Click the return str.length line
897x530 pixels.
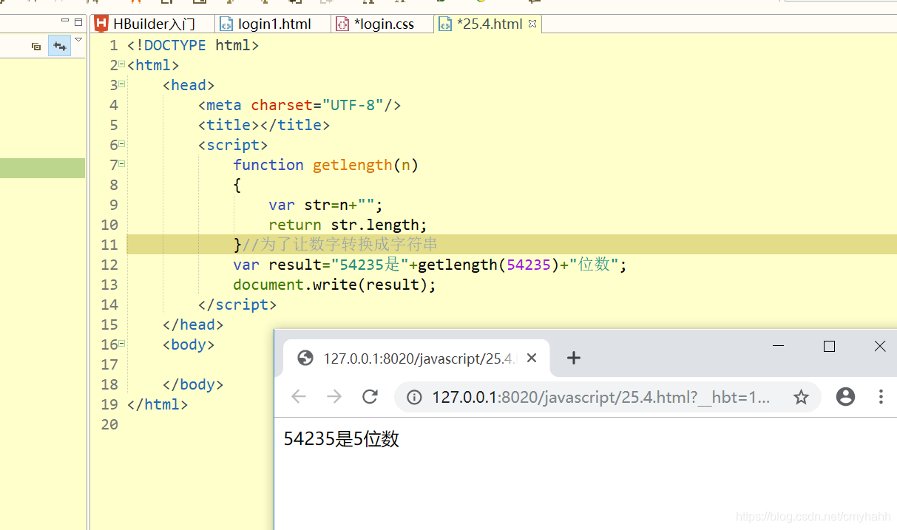pos(348,225)
